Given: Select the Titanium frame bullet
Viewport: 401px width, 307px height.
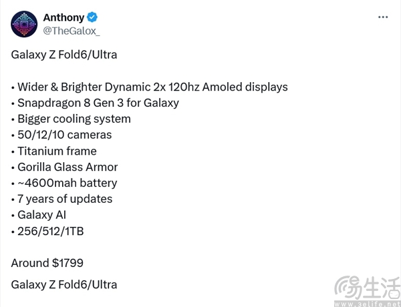Looking at the screenshot, I should (x=54, y=151).
